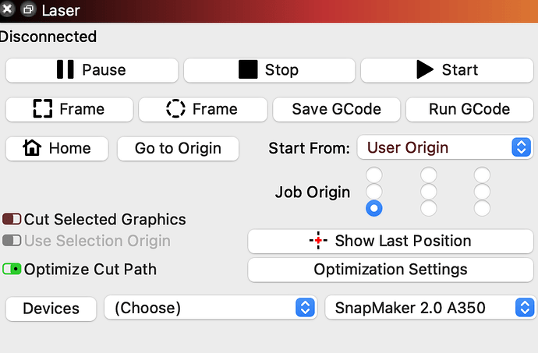
Task: Click Run GCode button
Action: tap(469, 109)
